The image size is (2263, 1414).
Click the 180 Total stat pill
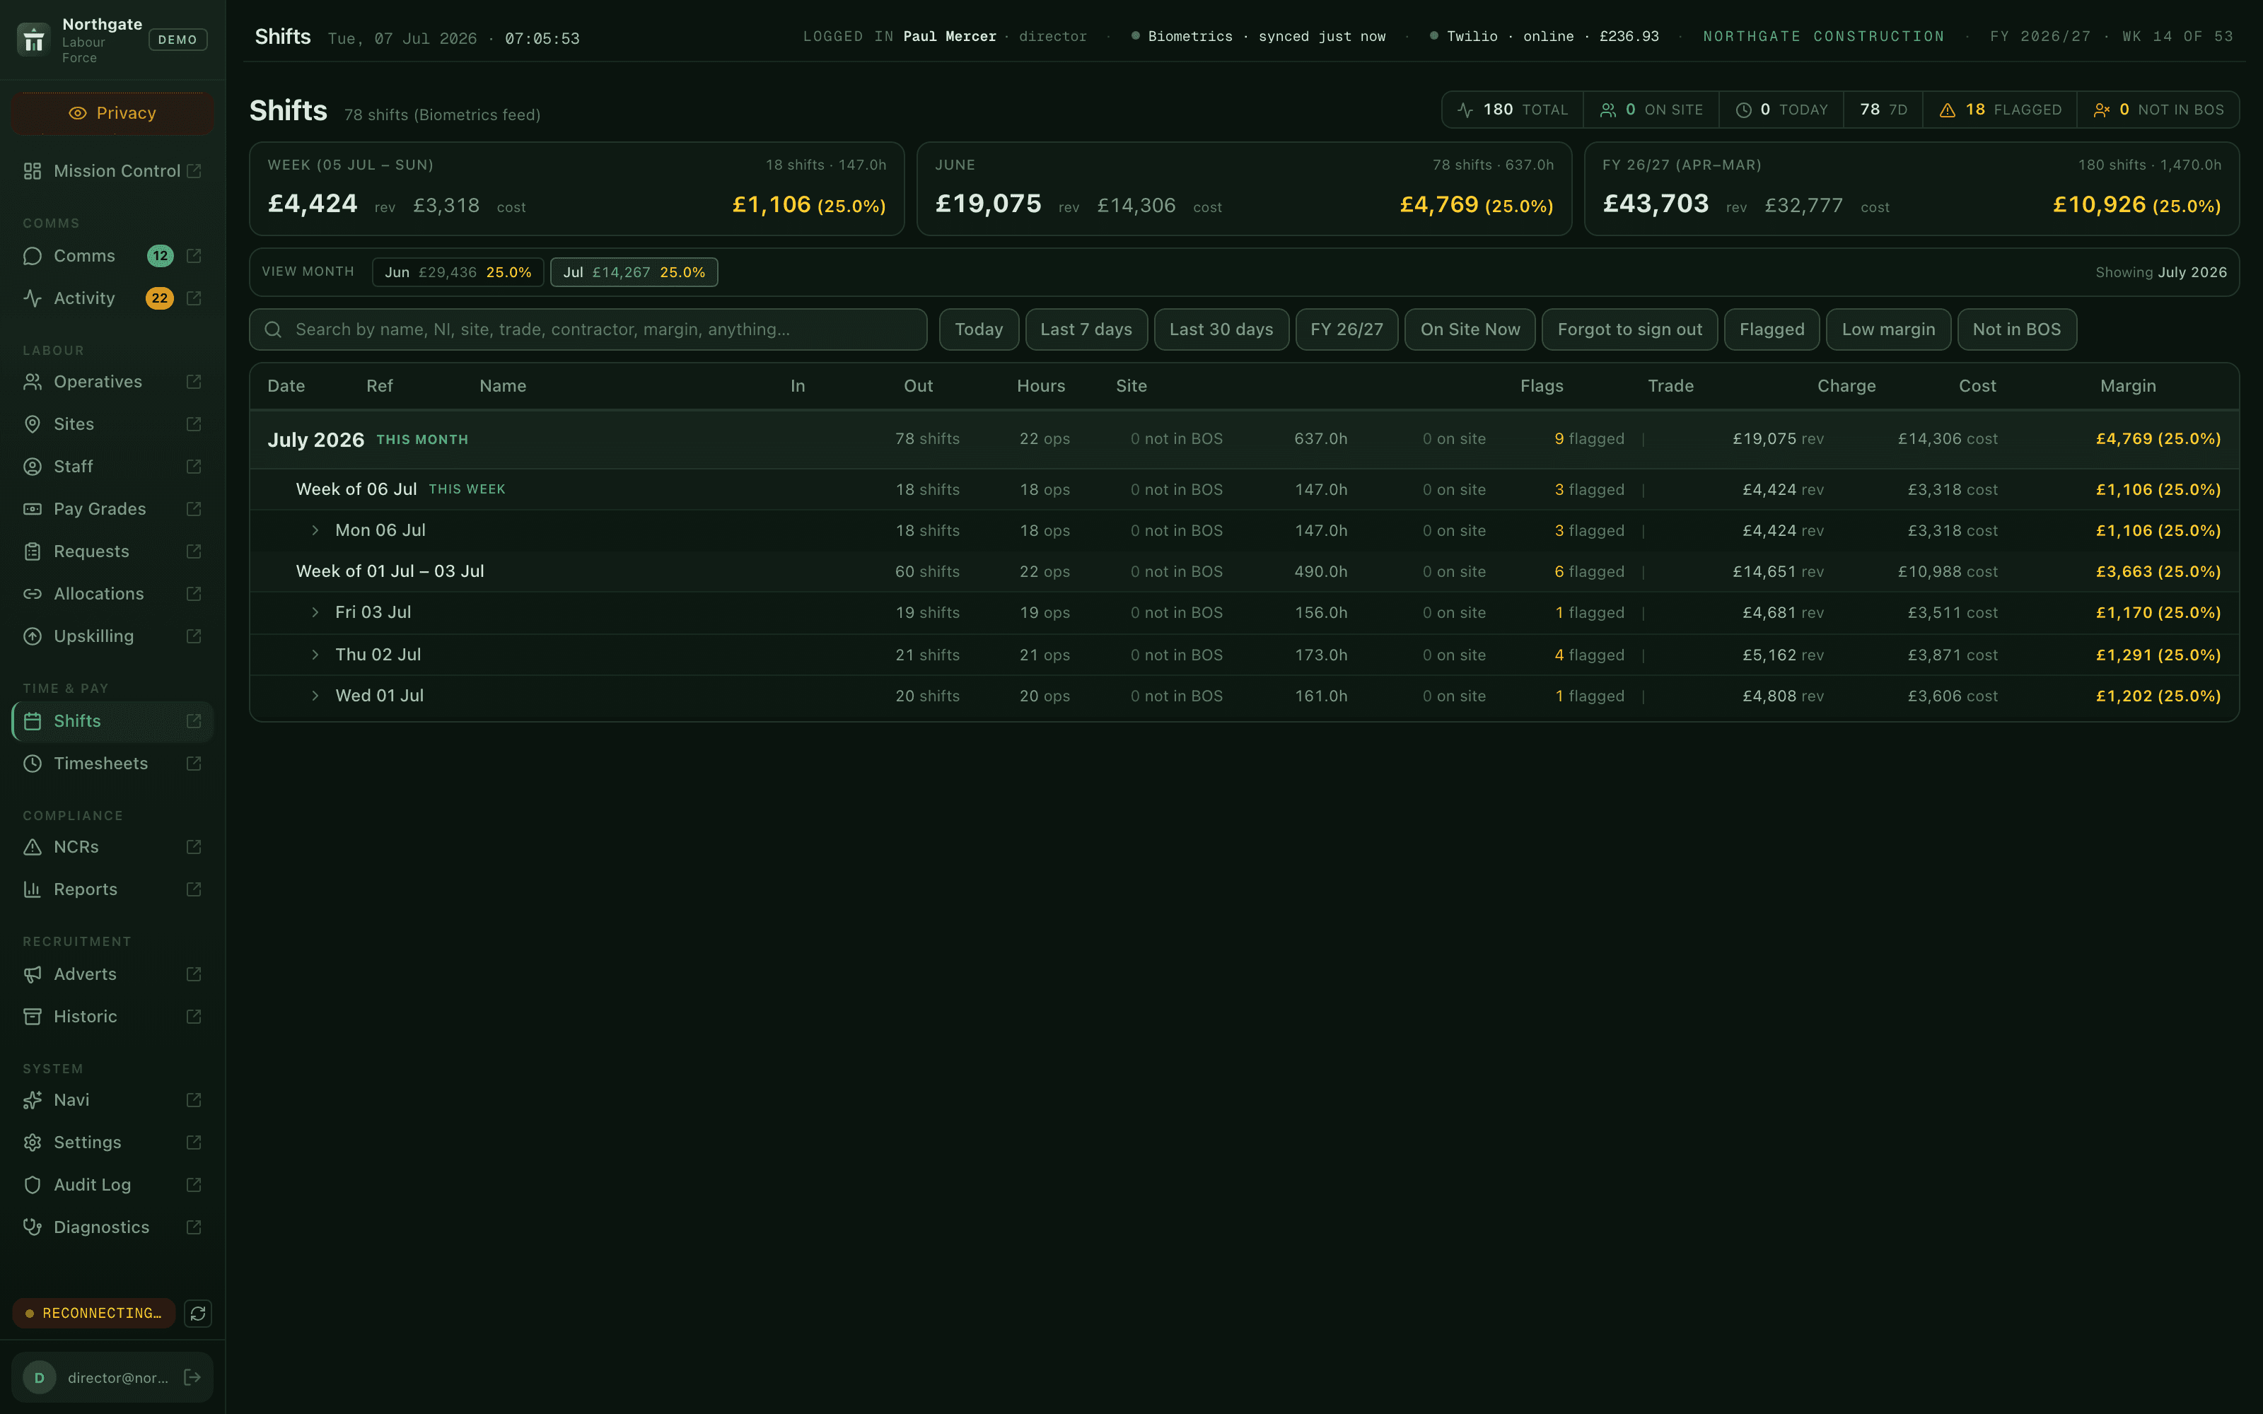coord(1512,110)
